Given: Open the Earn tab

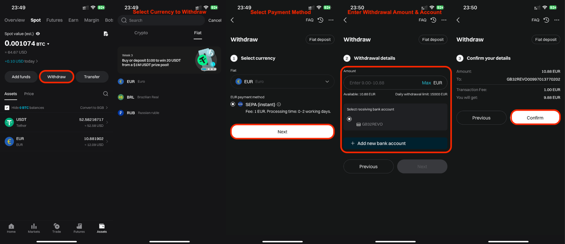Looking at the screenshot, I should (73, 20).
